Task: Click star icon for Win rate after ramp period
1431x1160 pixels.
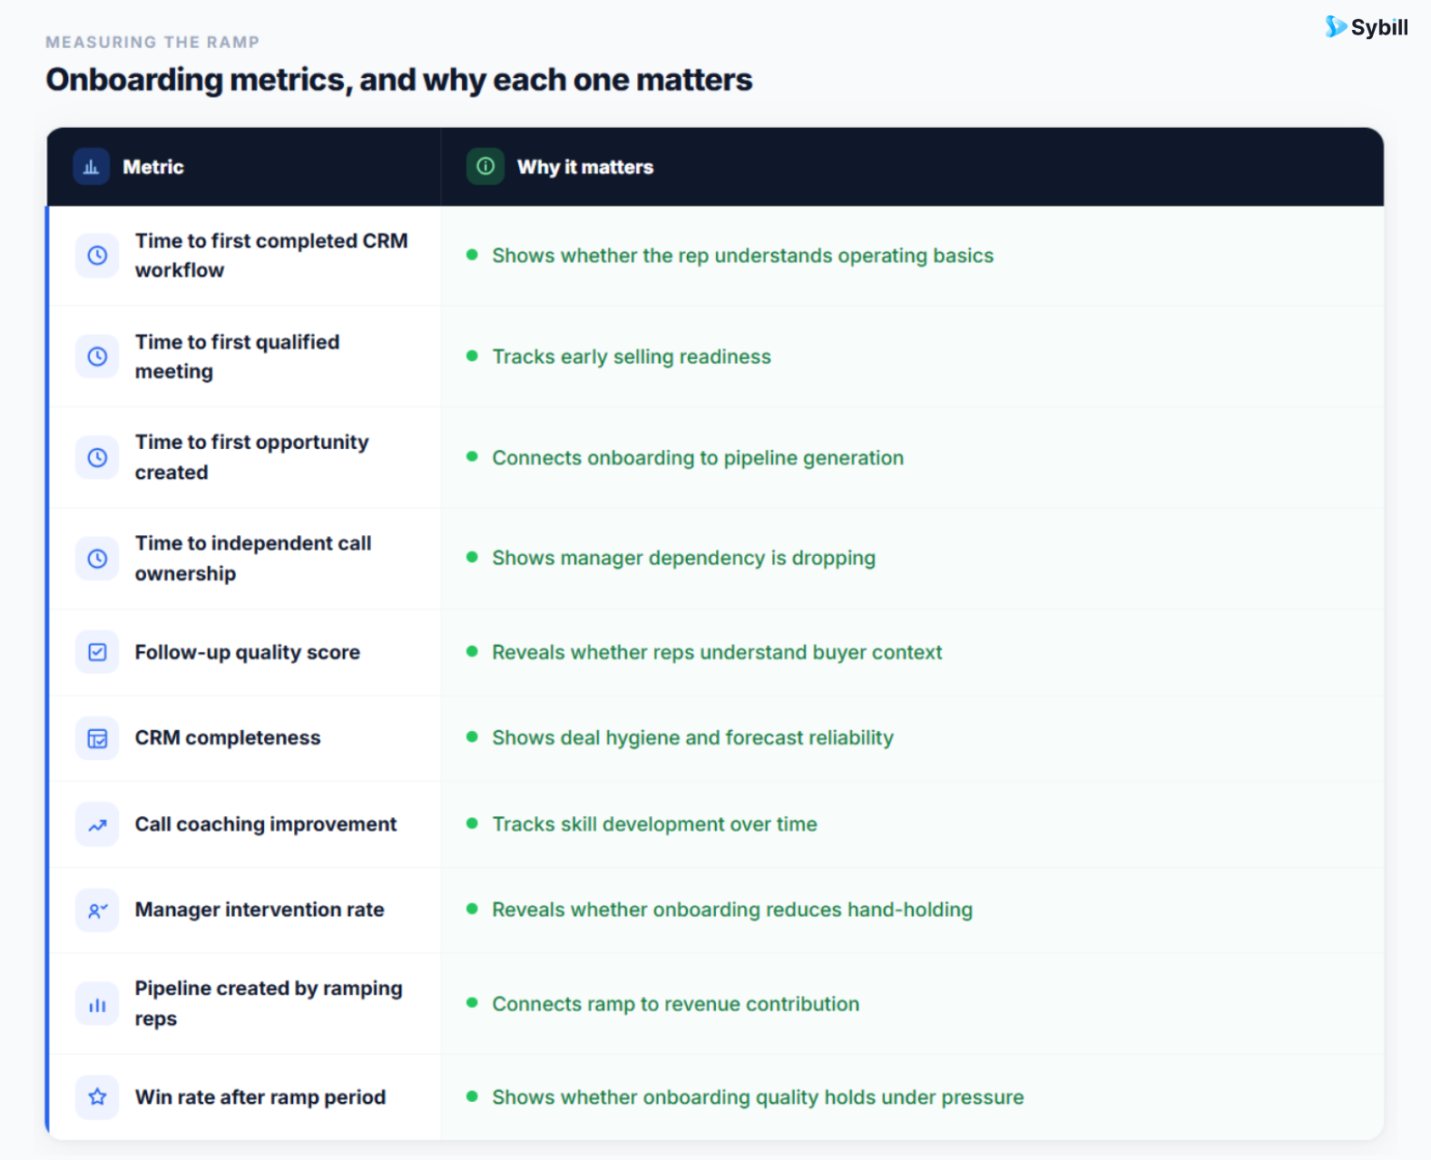Action: coord(97,1097)
